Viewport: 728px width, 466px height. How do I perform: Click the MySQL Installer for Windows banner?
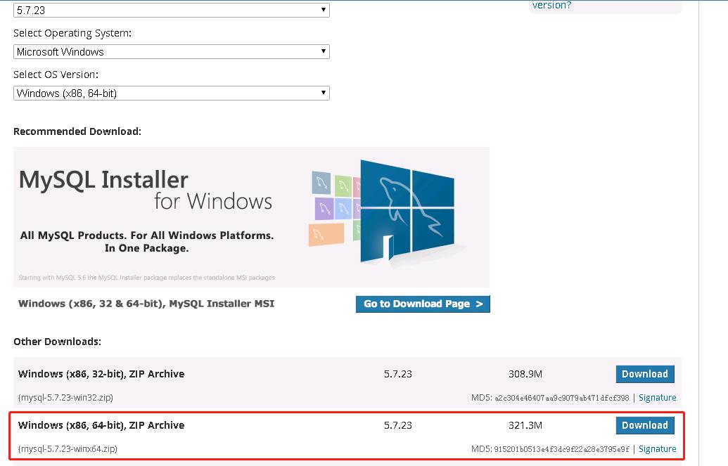(x=251, y=217)
